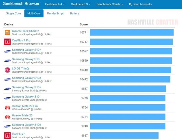Screen dimensions: 182x140
Task: Switch to the Single Core tab
Action: 14,14
